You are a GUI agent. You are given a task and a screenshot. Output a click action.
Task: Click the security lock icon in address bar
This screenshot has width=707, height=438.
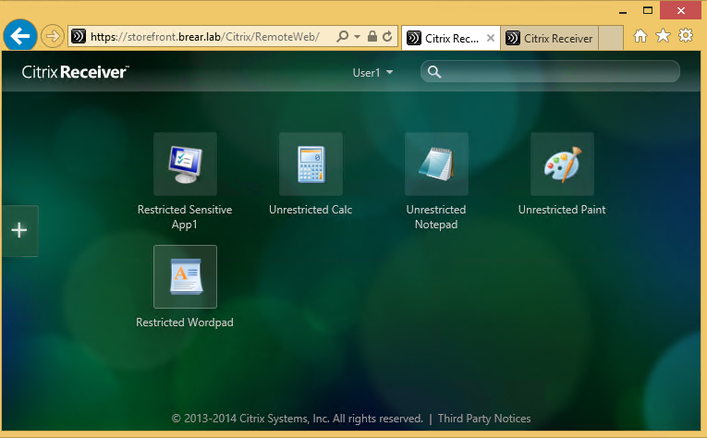(x=372, y=37)
